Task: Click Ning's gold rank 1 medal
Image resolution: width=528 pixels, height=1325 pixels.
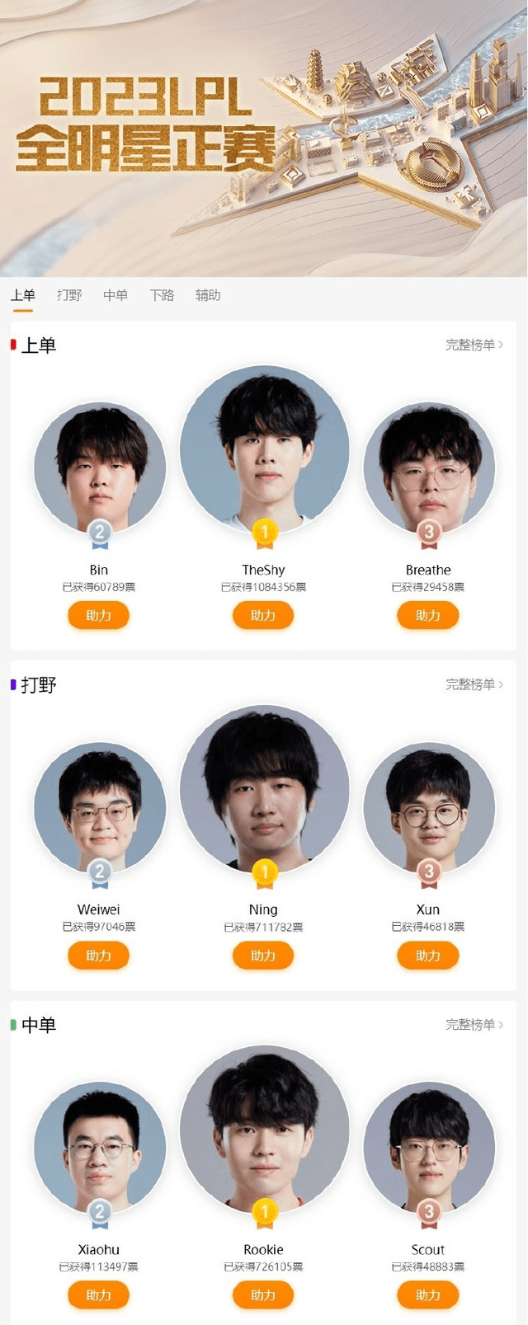Action: [265, 873]
